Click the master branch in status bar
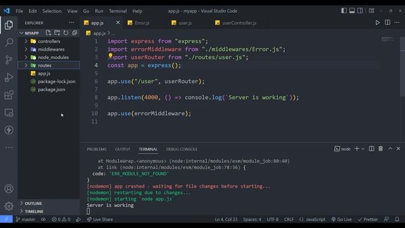The width and height of the screenshot is (405, 228). click(x=25, y=219)
